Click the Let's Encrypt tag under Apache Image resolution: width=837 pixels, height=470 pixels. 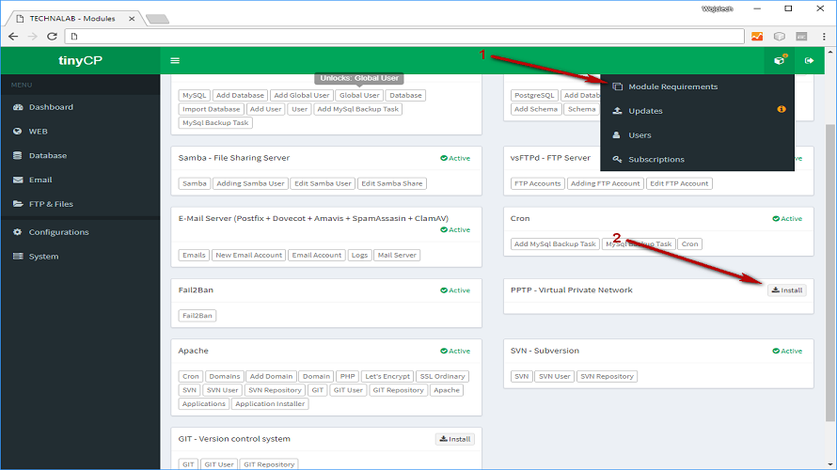coord(387,377)
